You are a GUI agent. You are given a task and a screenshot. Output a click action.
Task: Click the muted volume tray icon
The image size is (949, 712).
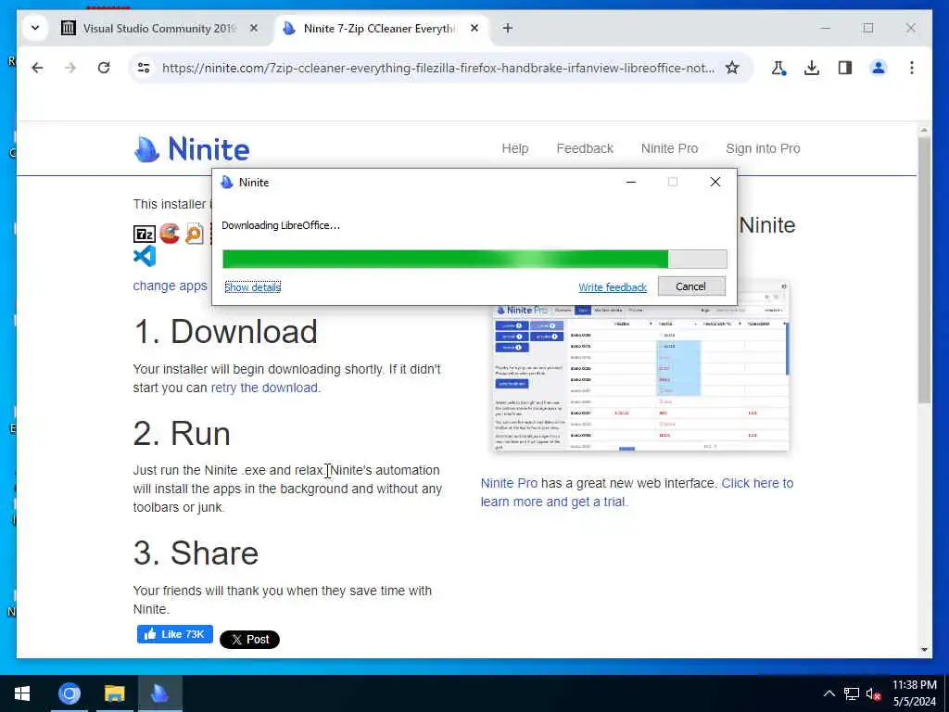[873, 693]
